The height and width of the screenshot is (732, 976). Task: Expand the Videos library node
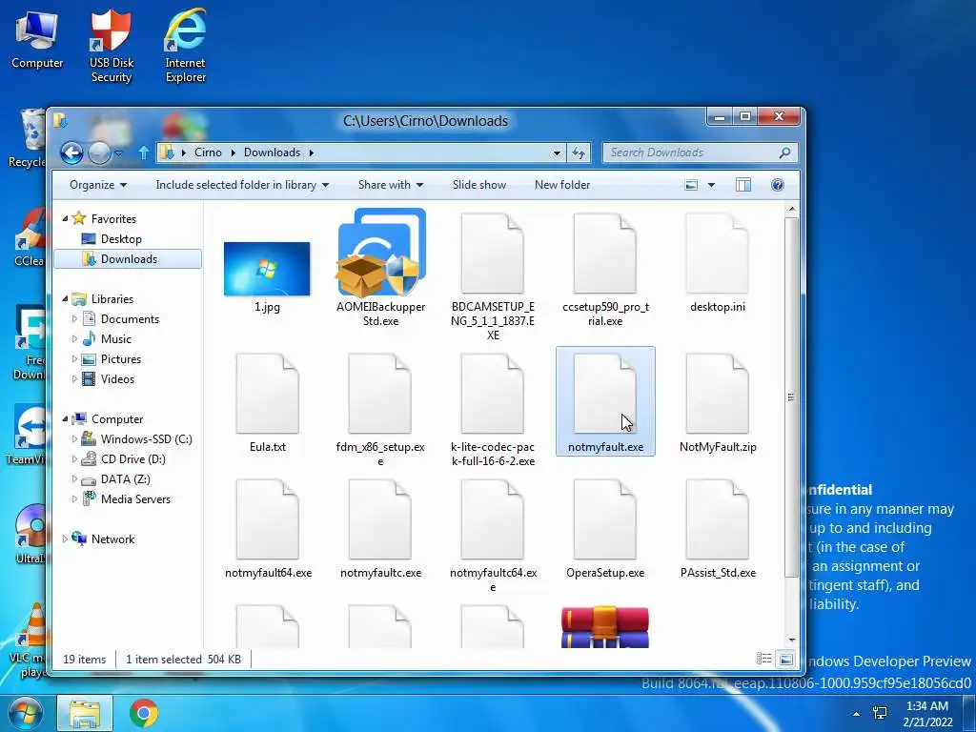coord(74,379)
